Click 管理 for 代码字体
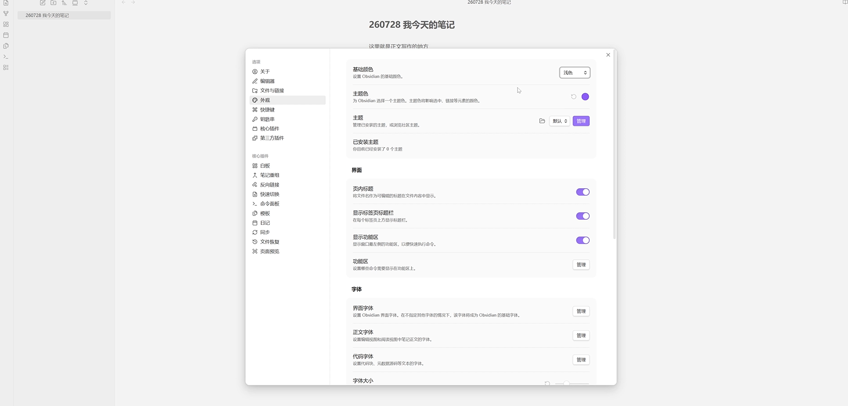848x406 pixels. click(581, 360)
